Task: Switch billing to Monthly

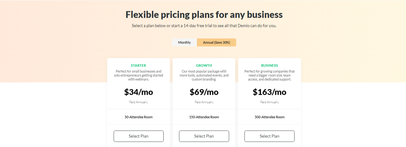Action: click(x=184, y=42)
